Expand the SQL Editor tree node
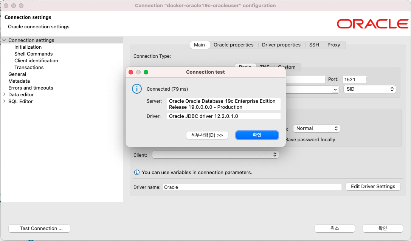Viewport: 411px width, 241px height. coord(4,101)
